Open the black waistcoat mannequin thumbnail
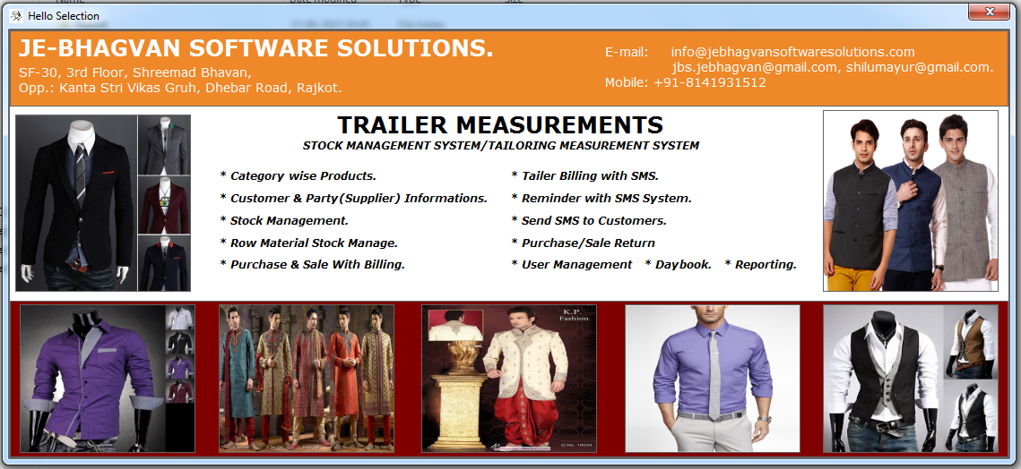Viewport: 1021px width, 469px height. tap(911, 379)
